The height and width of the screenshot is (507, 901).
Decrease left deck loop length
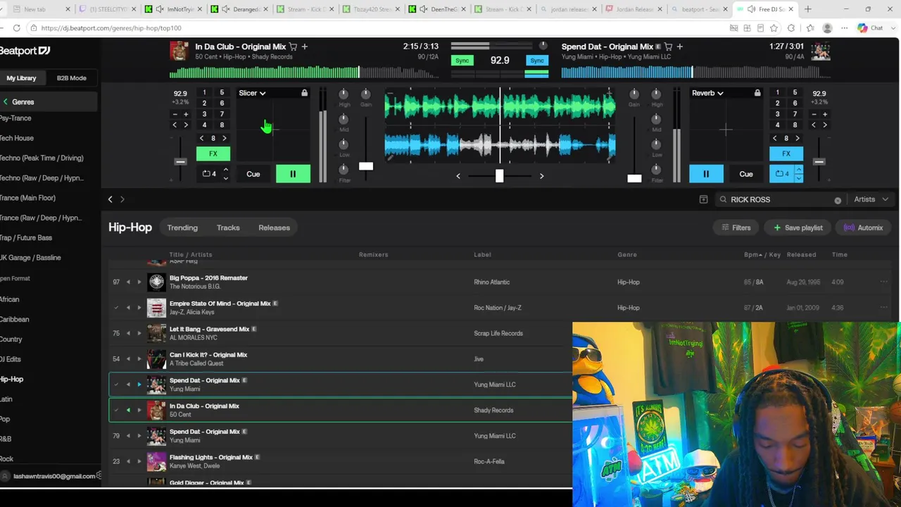click(225, 178)
